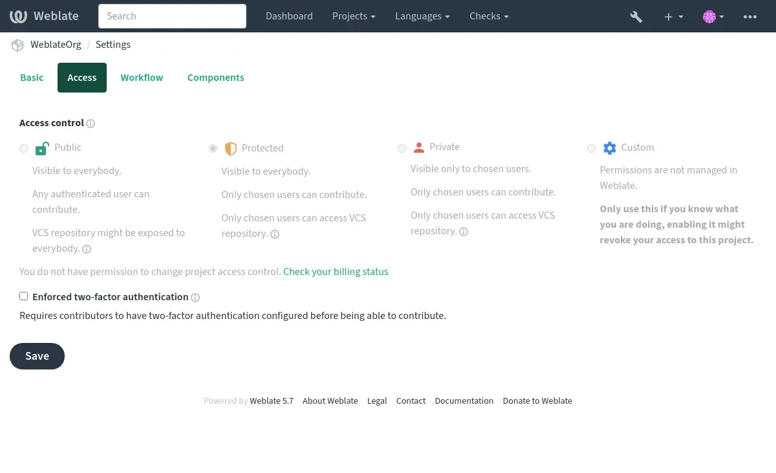Open WeblateOrg breadcrumb link

(x=56, y=45)
